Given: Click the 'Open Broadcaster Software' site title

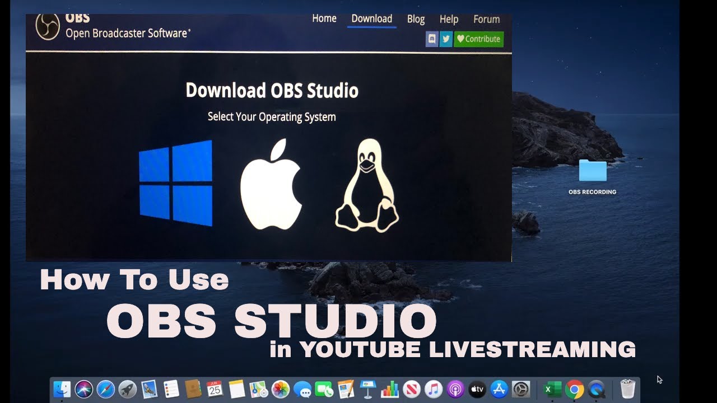Looking at the screenshot, I should [127, 34].
